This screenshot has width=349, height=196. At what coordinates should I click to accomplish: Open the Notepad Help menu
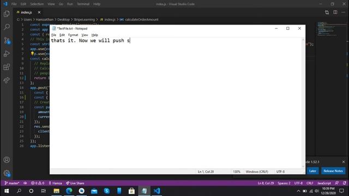(94, 35)
